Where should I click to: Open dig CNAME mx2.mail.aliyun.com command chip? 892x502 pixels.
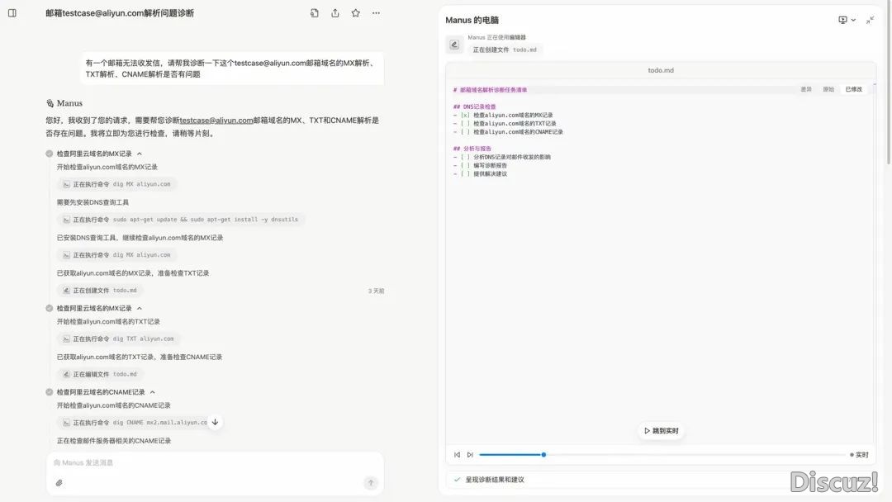135,423
